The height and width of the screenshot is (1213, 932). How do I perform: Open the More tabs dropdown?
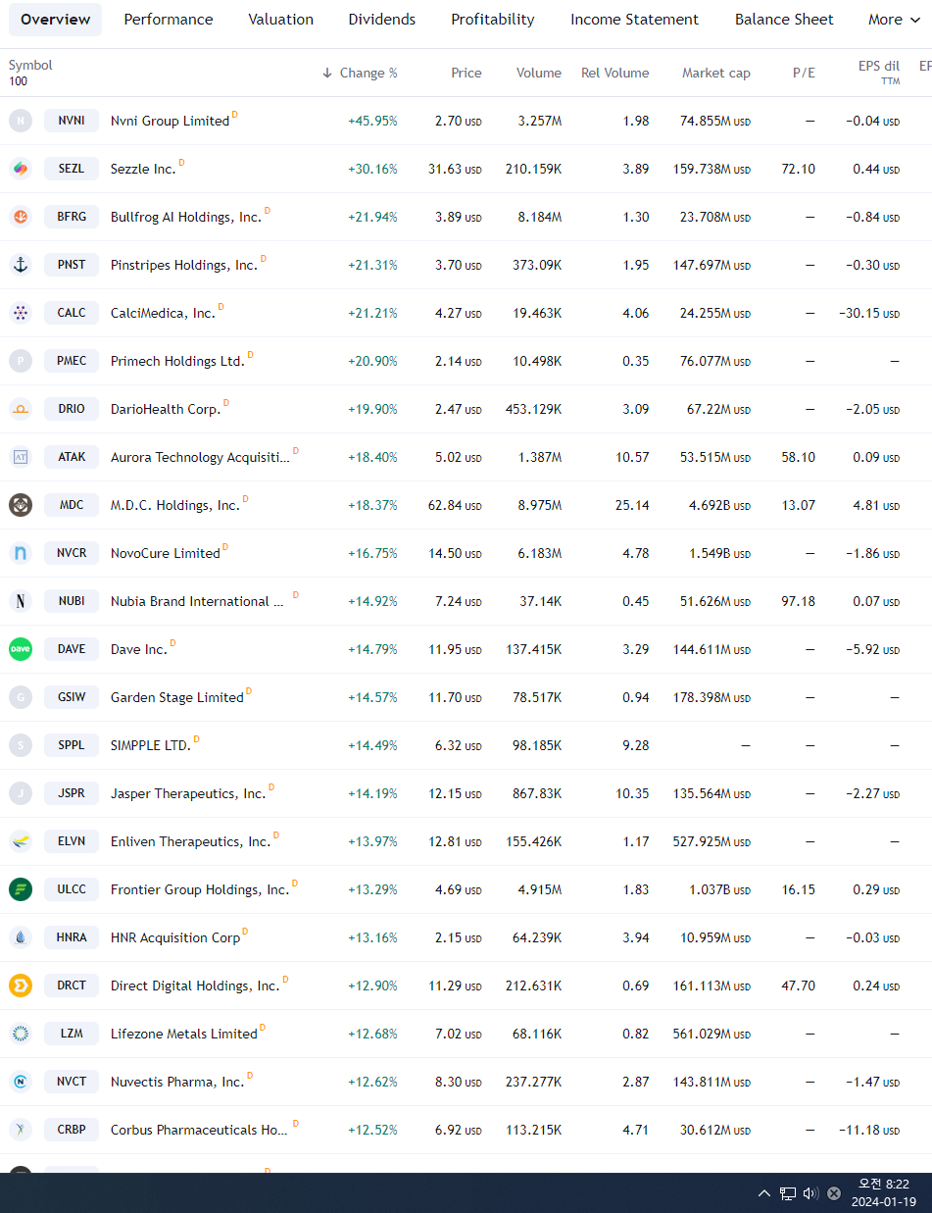894,20
